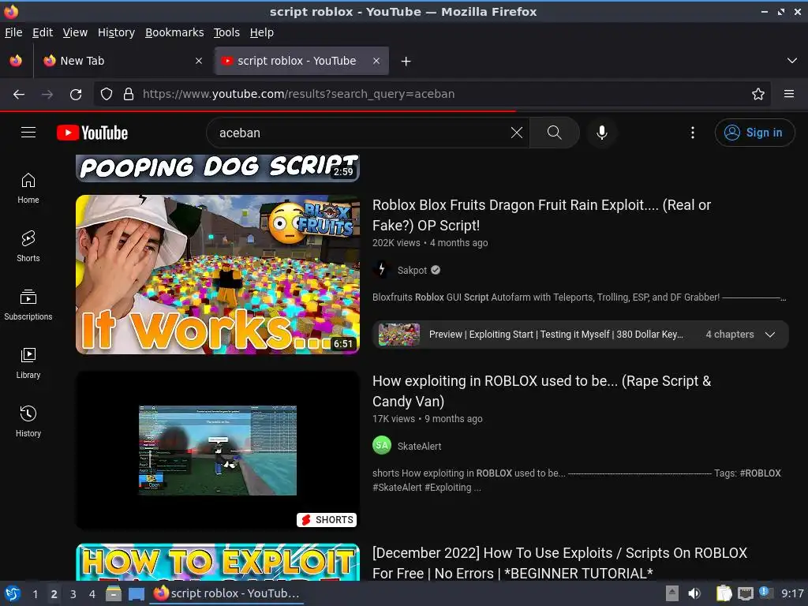
Task: Click the #ROBLOX hashtag in the description
Action: (760, 473)
